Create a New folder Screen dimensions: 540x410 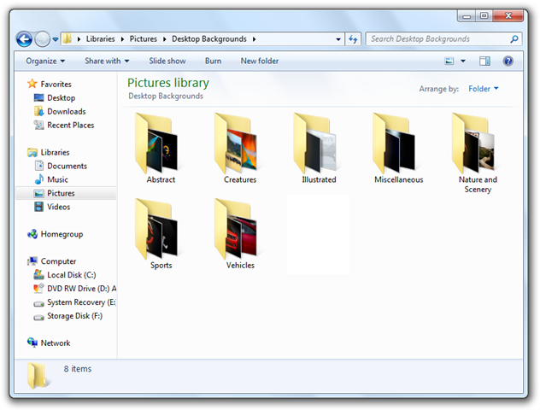[260, 61]
